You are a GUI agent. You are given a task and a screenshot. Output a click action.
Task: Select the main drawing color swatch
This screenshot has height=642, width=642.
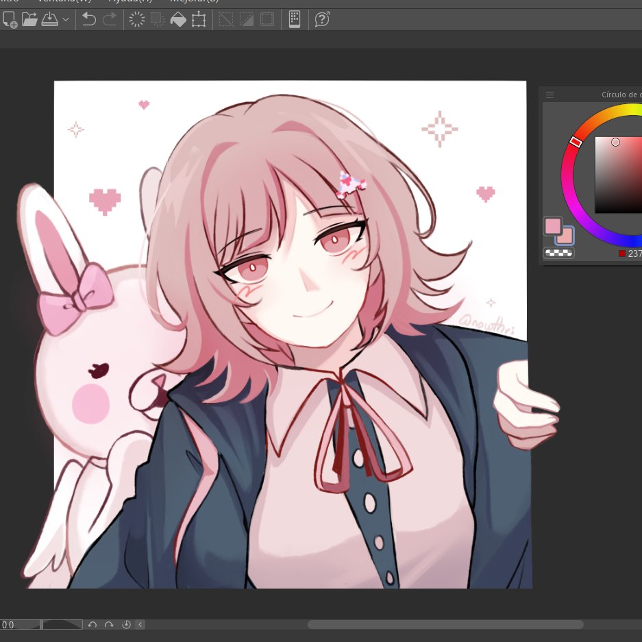click(553, 225)
